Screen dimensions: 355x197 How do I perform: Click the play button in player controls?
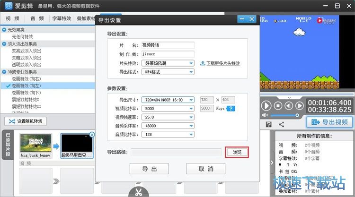pyautogui.click(x=266, y=106)
